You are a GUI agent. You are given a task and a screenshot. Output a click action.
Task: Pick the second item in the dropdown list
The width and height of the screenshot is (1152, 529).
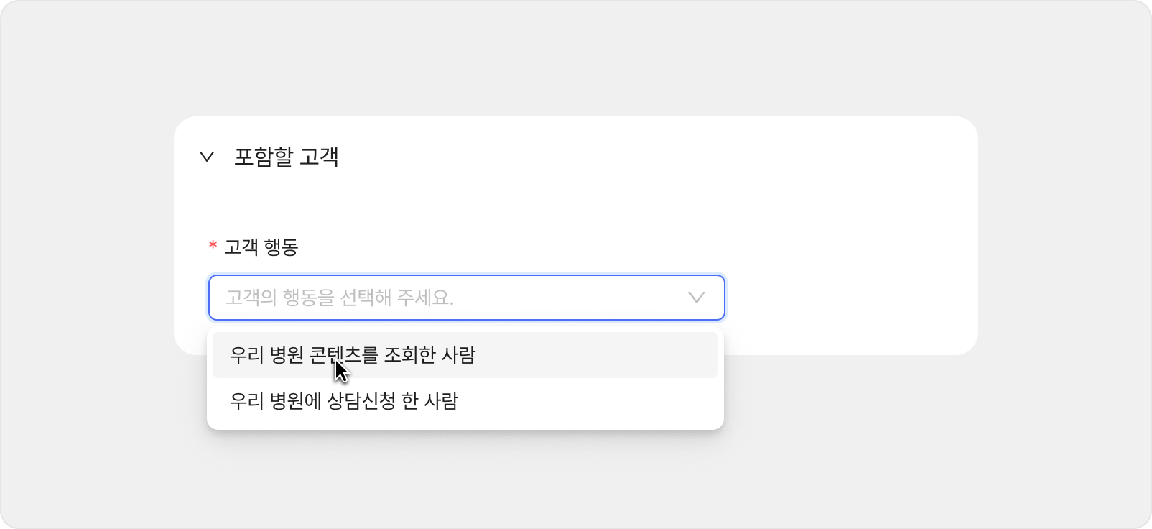[464, 401]
